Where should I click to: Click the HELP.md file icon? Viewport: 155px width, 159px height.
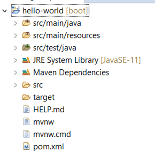point(26,109)
